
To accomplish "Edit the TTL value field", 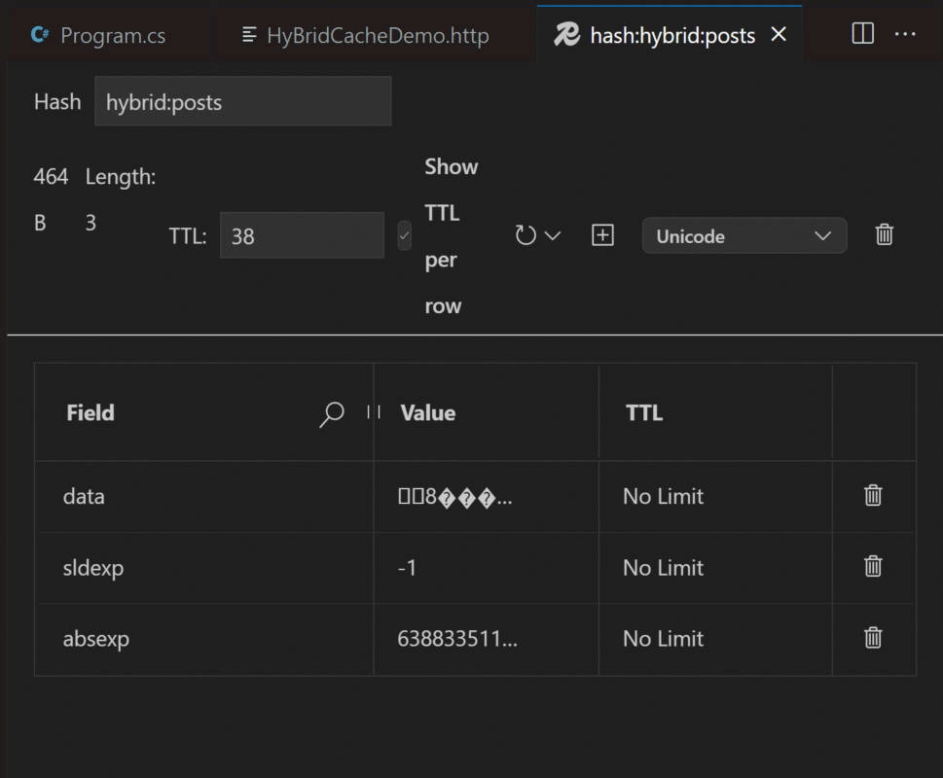I will [302, 235].
